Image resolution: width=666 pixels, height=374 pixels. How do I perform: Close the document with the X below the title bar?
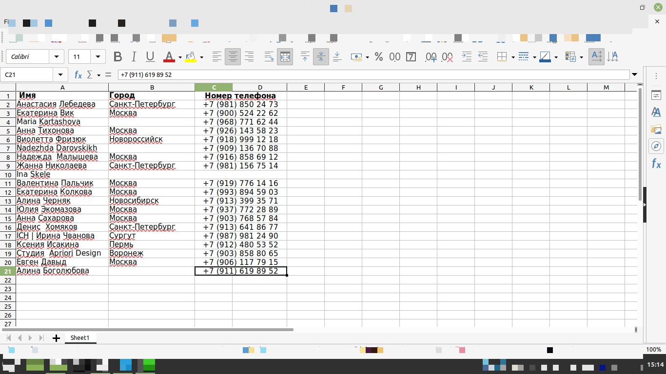coord(657,22)
